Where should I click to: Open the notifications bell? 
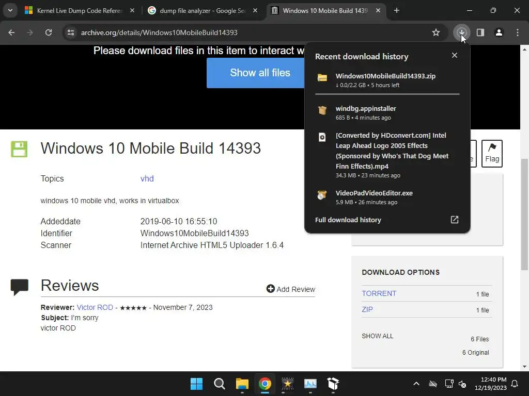(515, 384)
